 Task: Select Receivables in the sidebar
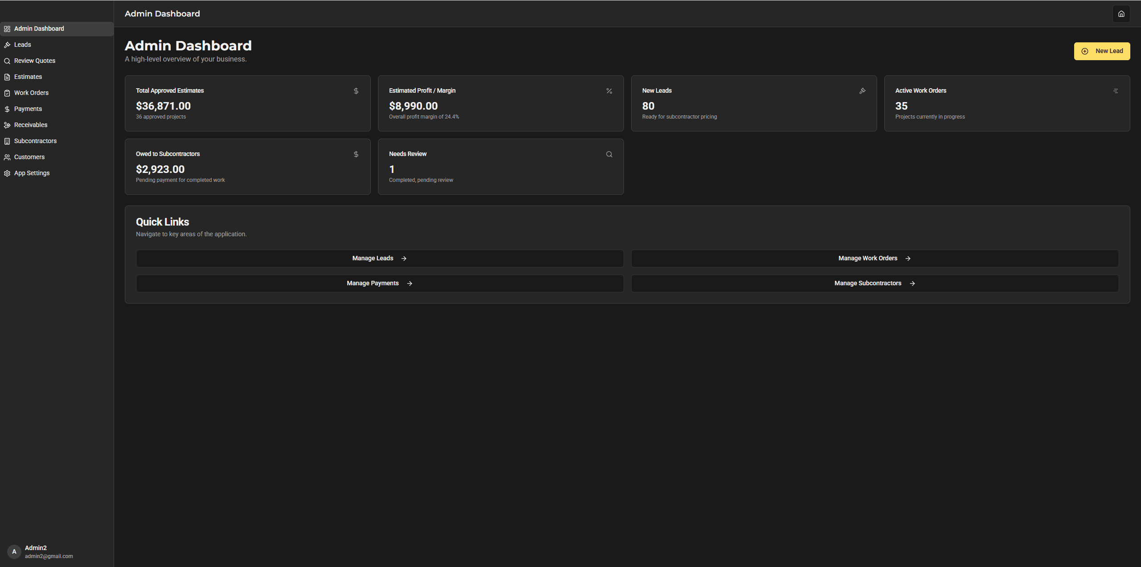(57, 125)
